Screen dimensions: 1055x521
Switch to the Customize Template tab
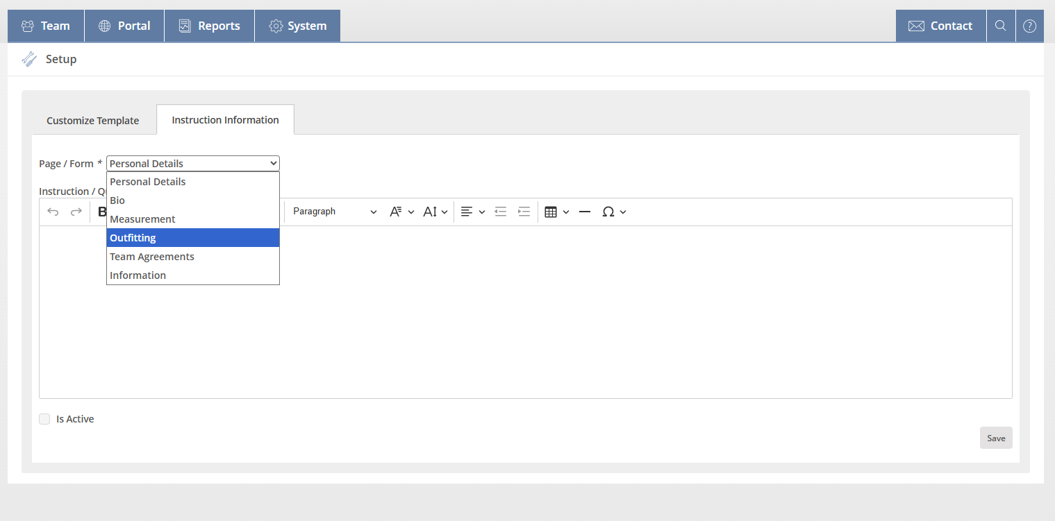[92, 121]
